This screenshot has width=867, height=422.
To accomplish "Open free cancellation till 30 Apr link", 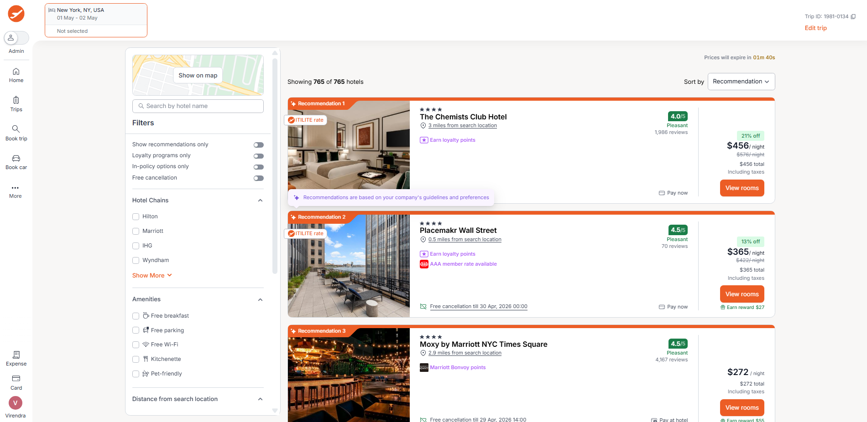I will coord(479,307).
